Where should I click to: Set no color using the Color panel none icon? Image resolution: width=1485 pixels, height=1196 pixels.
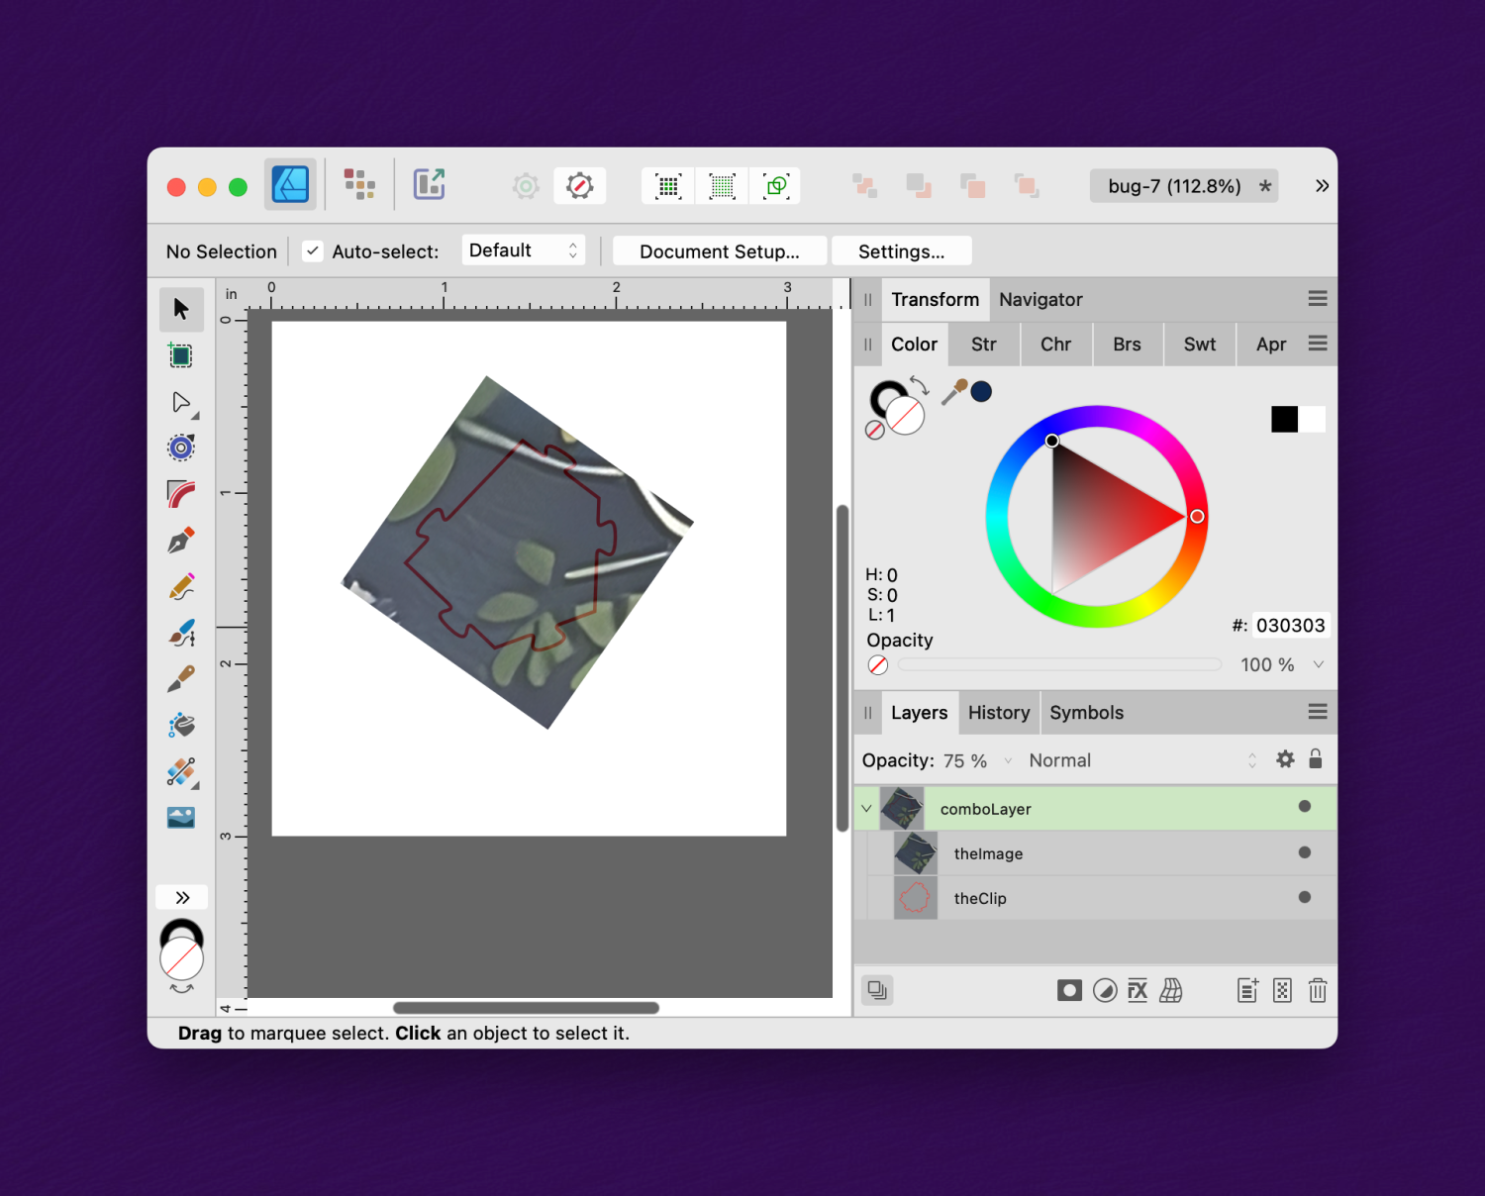pyautogui.click(x=875, y=430)
